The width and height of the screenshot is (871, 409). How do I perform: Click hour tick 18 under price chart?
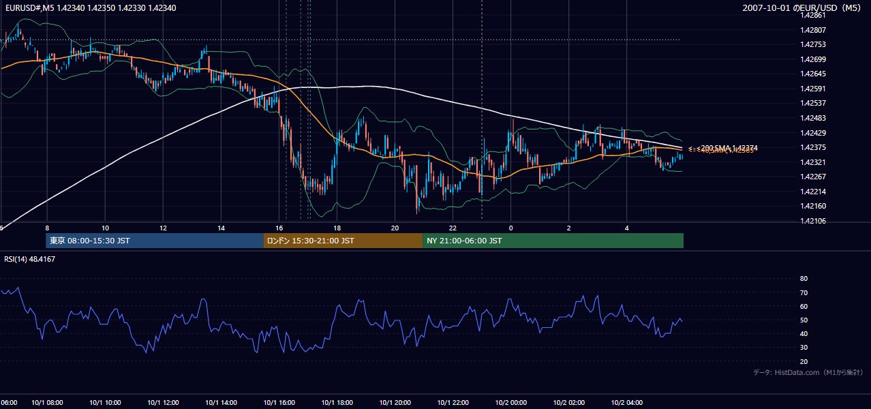click(337, 228)
